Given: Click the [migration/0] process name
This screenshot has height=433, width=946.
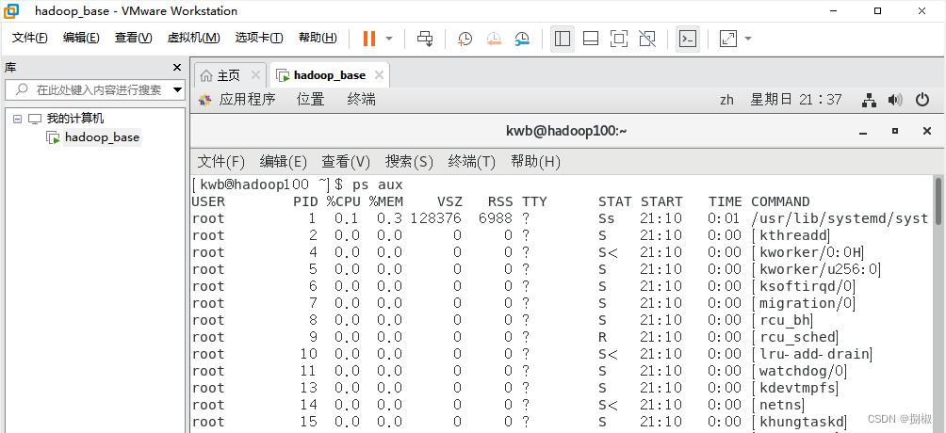Looking at the screenshot, I should (805, 303).
